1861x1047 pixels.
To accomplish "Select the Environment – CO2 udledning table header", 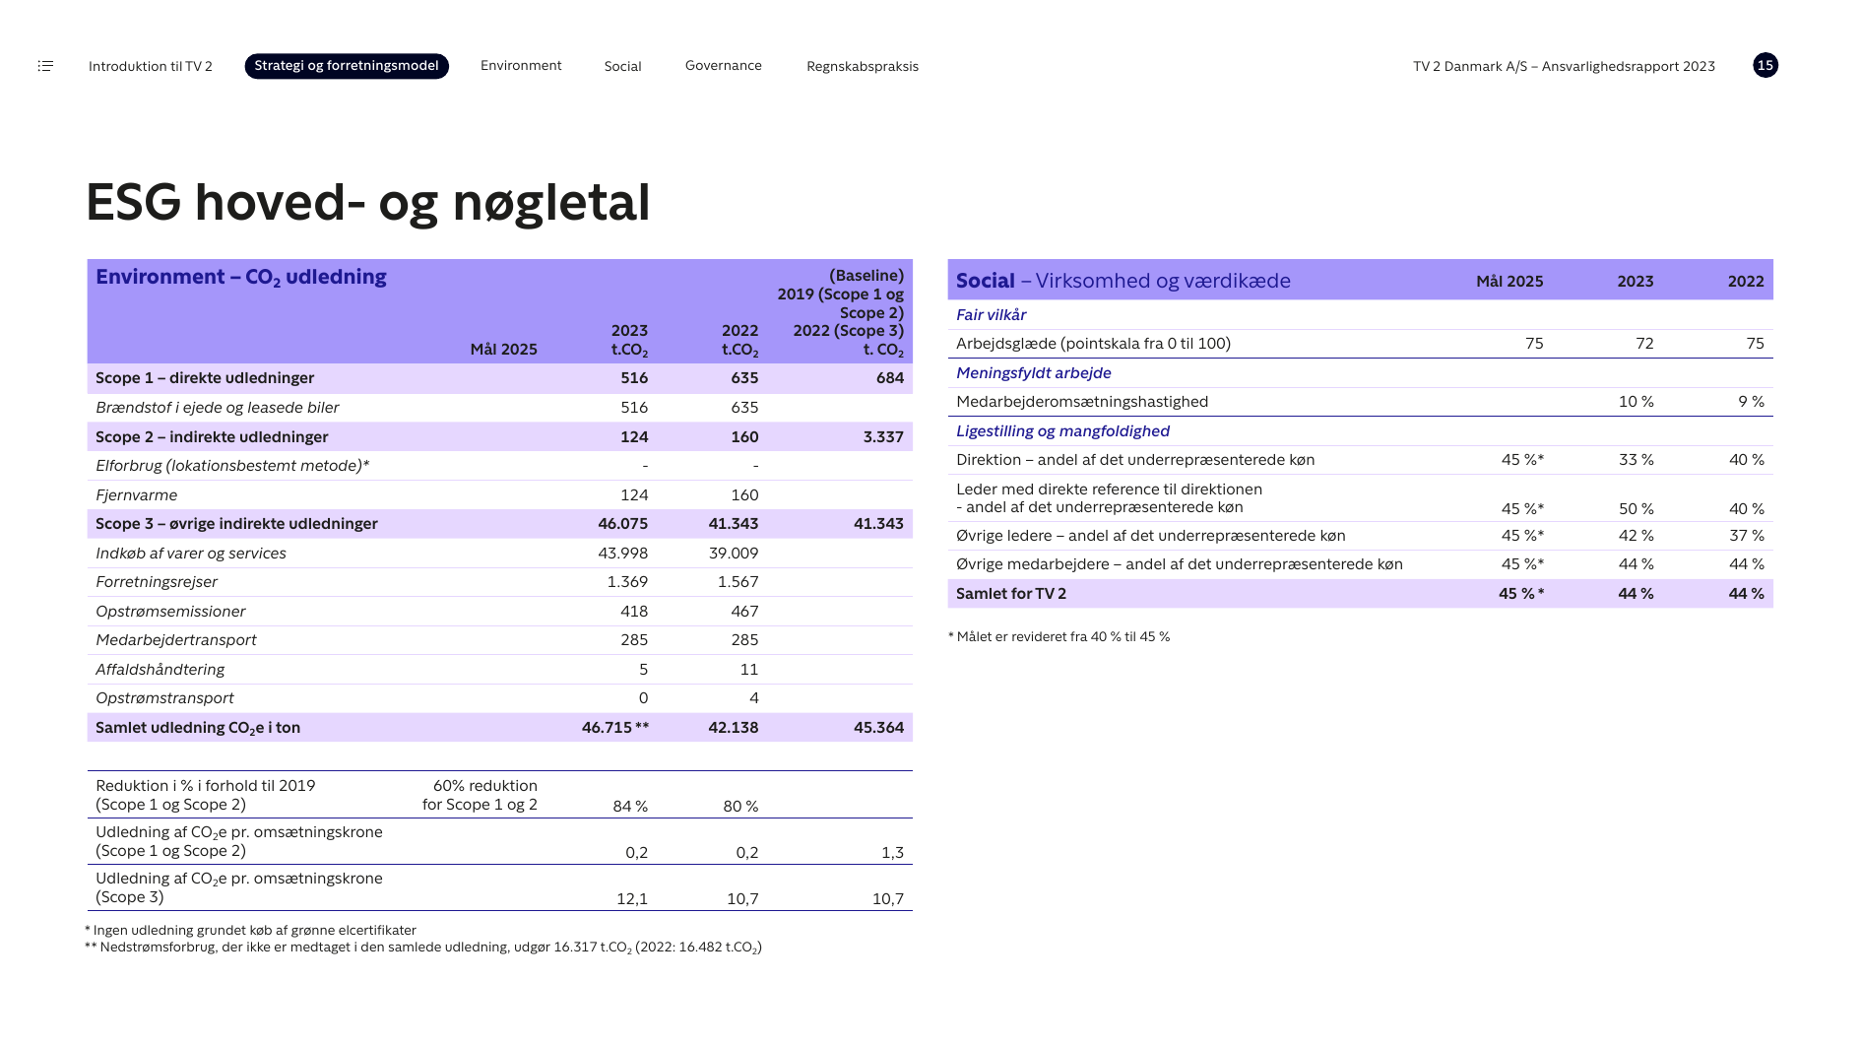I will click(241, 277).
